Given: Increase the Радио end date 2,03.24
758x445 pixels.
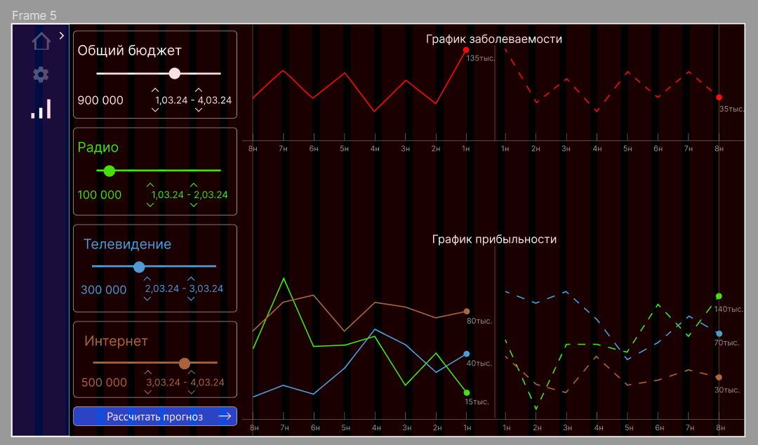Looking at the screenshot, I should pos(194,185).
